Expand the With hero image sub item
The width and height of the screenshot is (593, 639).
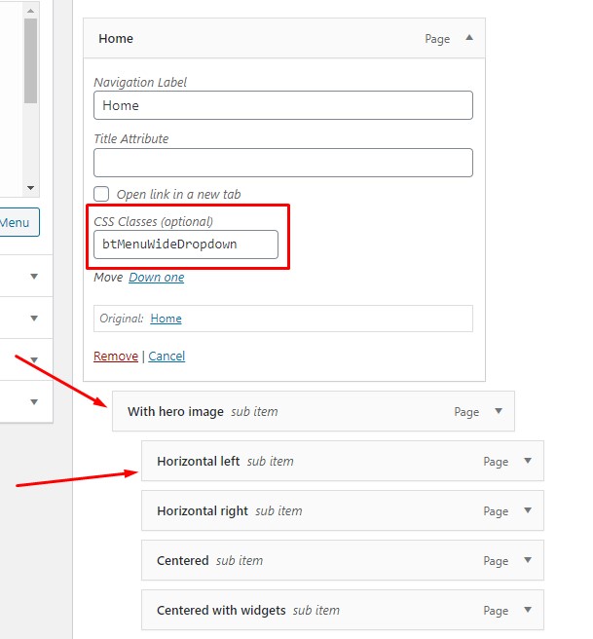[x=499, y=411]
